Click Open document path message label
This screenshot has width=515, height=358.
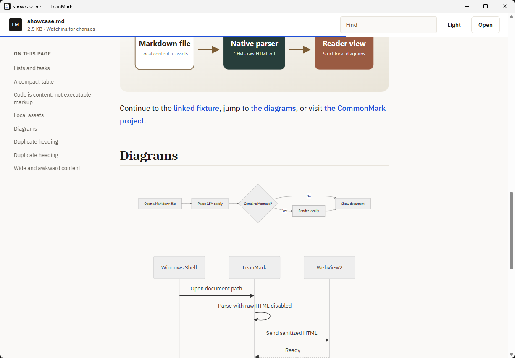coord(216,288)
